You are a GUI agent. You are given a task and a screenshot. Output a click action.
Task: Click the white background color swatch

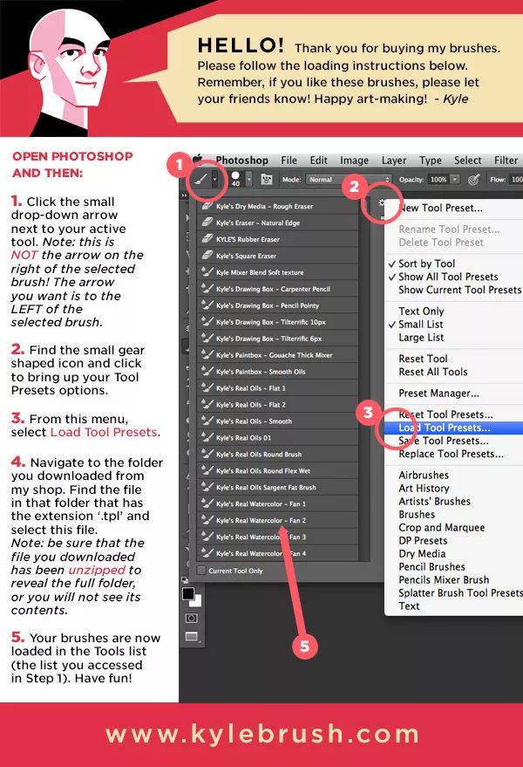[197, 602]
